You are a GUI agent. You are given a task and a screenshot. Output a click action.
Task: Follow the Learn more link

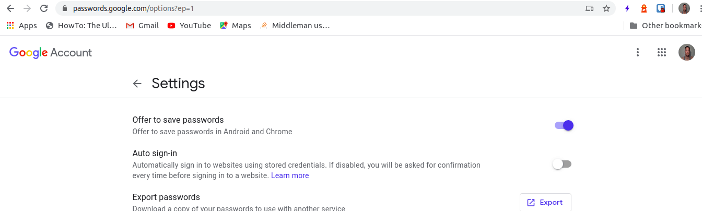[x=290, y=175]
